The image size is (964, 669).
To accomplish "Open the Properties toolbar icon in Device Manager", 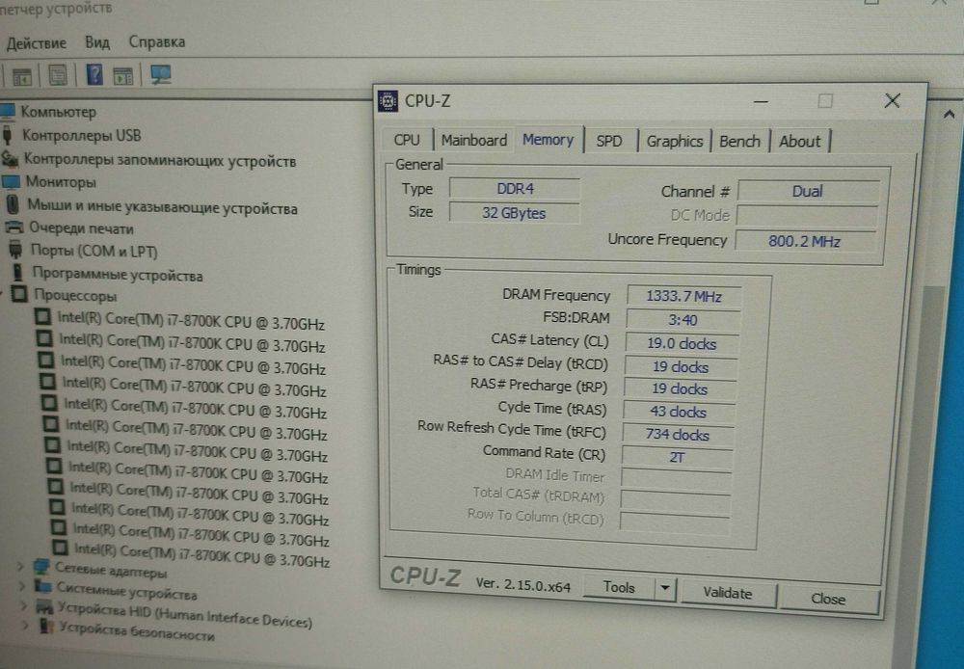I will pos(58,75).
